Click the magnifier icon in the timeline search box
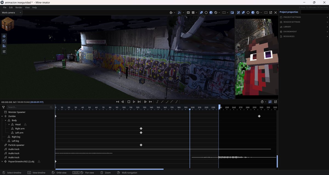 51,107
